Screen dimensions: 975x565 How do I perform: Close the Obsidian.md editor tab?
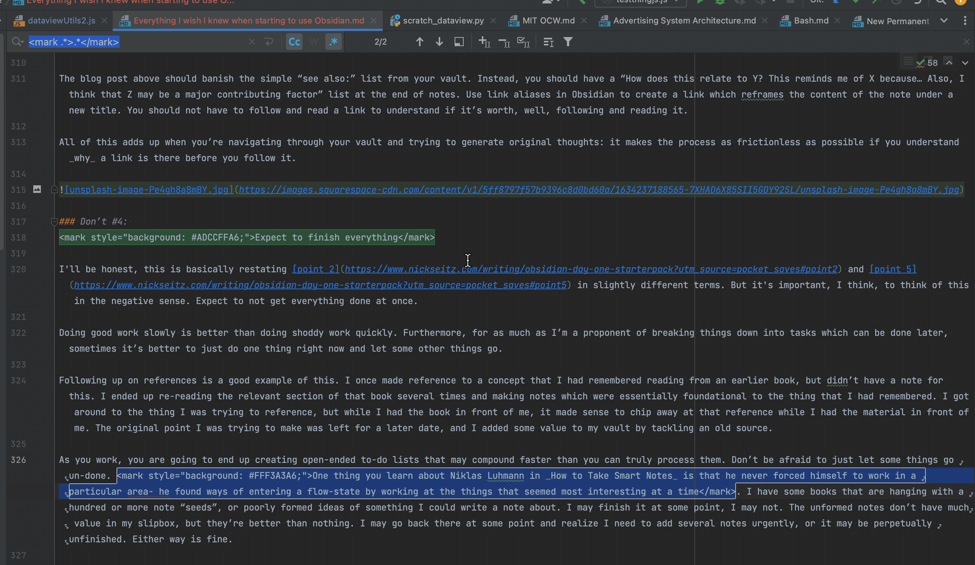(373, 20)
